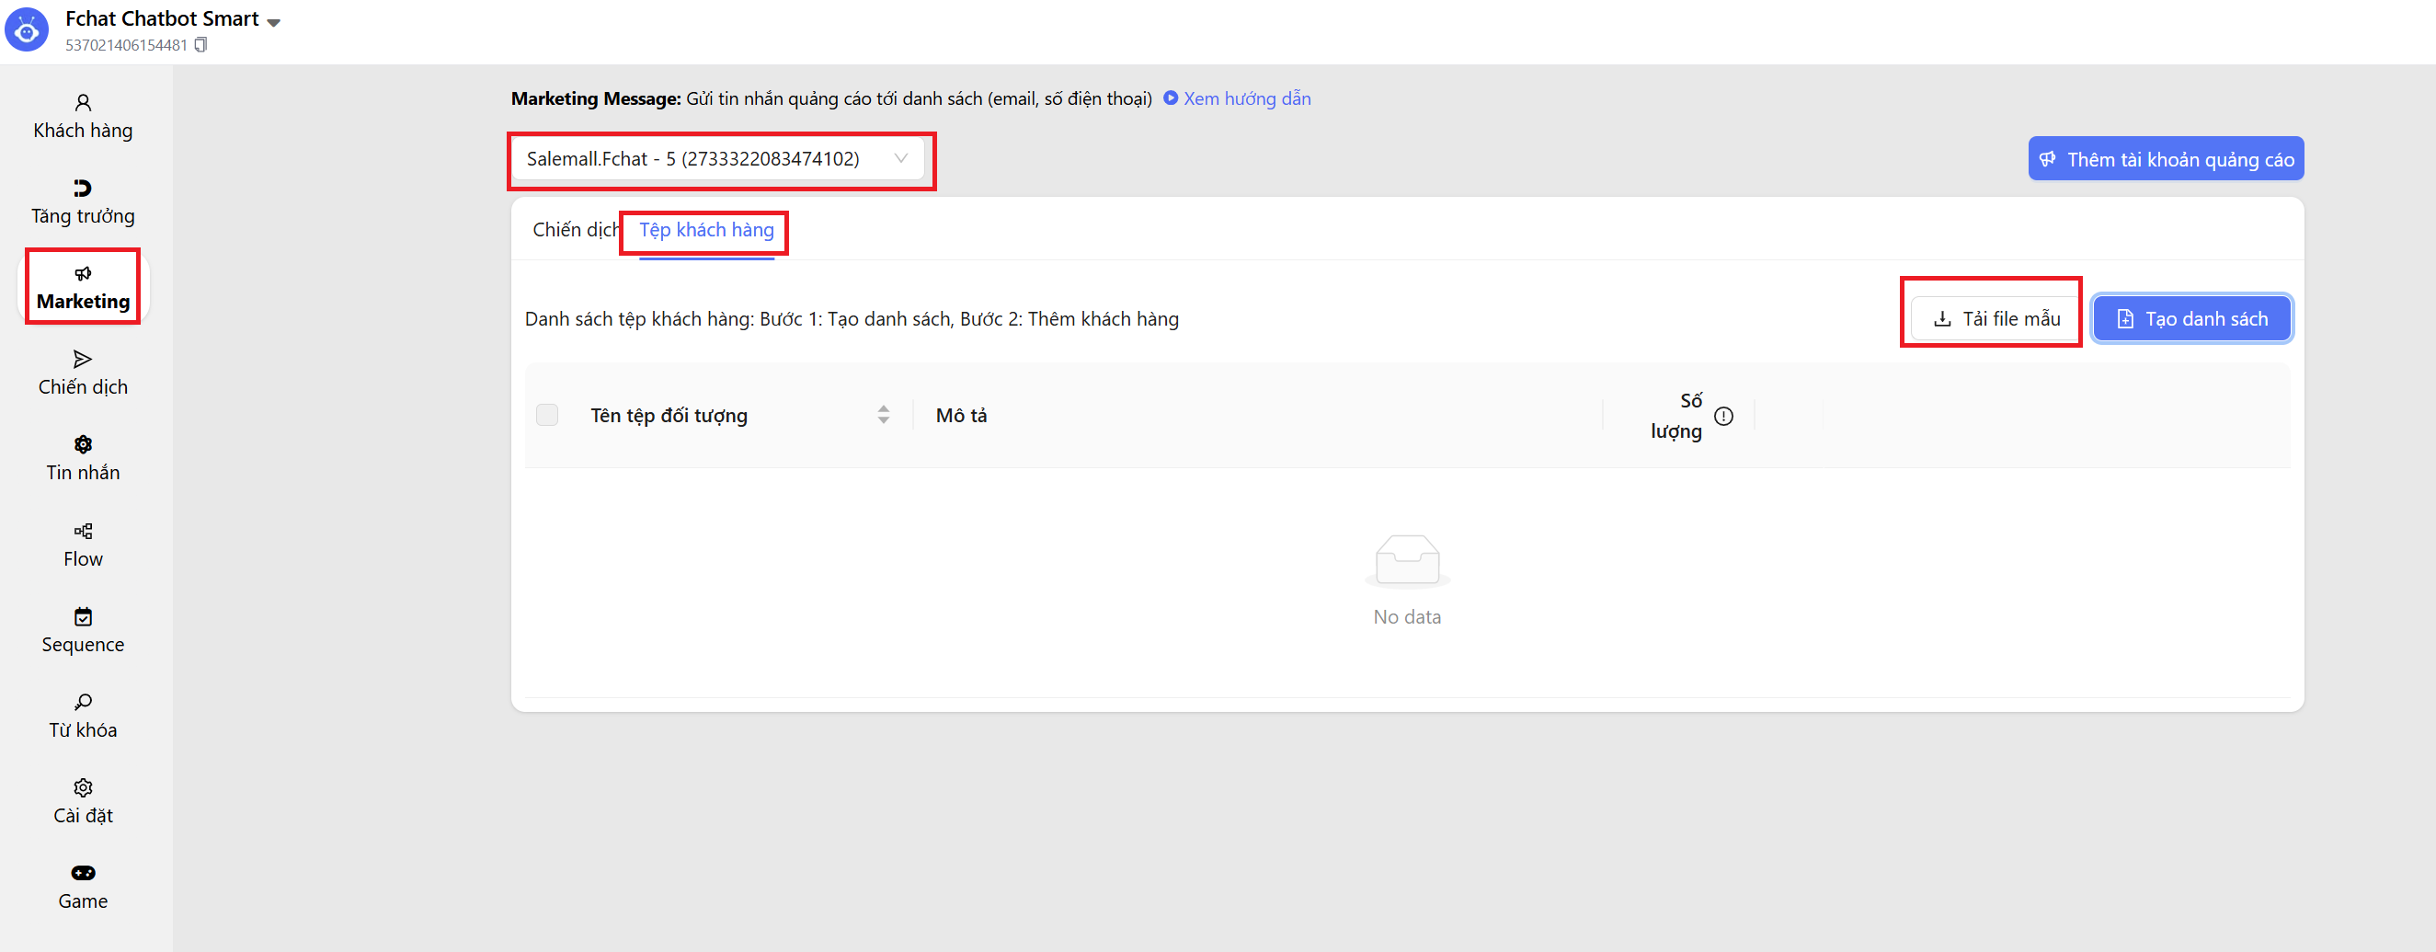The width and height of the screenshot is (2436, 952).
Task: Select the Tệp khách hàng tab
Action: (705, 230)
